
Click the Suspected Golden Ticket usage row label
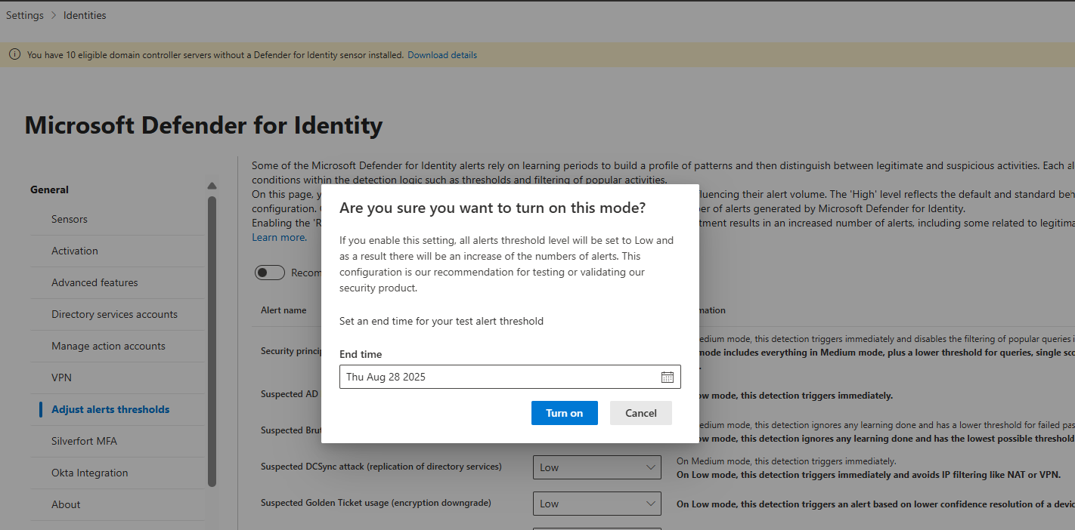pyautogui.click(x=376, y=503)
